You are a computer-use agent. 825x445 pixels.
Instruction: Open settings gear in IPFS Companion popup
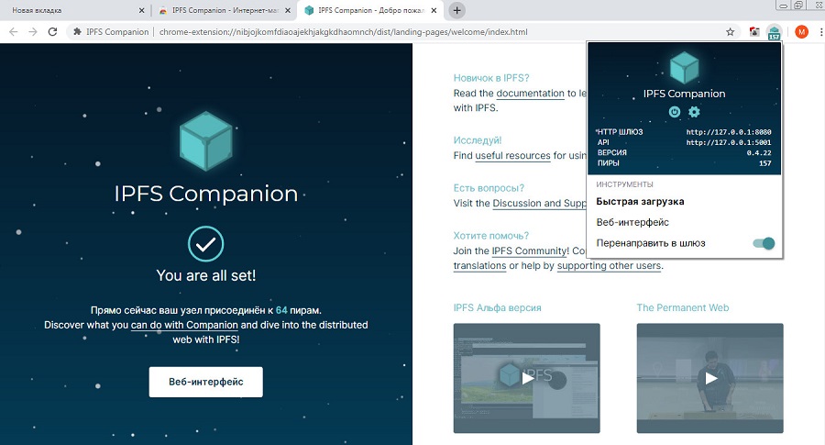(x=694, y=112)
